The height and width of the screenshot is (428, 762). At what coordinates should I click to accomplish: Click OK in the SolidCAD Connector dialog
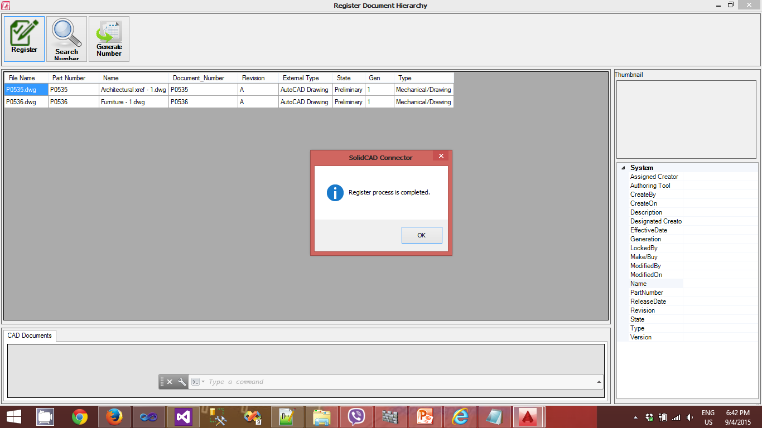(x=421, y=235)
